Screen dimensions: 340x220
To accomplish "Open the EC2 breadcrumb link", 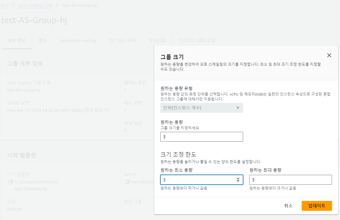I will click(5, 5).
